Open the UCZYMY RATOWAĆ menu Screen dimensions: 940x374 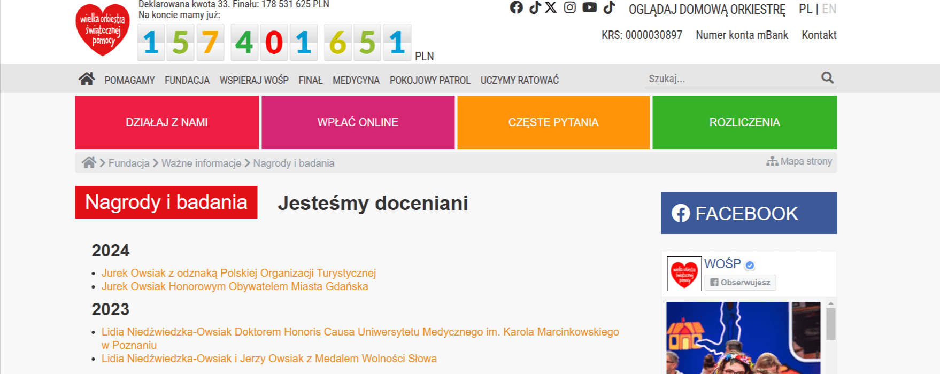pos(520,80)
